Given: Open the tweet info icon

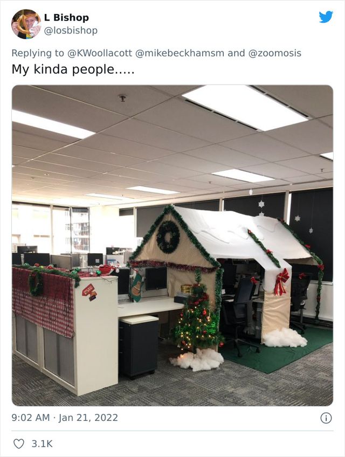Looking at the screenshot, I should 326,418.
